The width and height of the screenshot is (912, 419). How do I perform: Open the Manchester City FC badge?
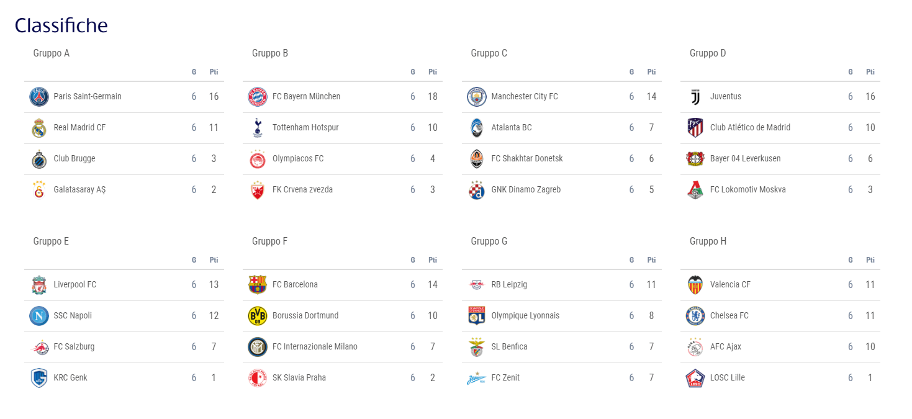(x=477, y=97)
